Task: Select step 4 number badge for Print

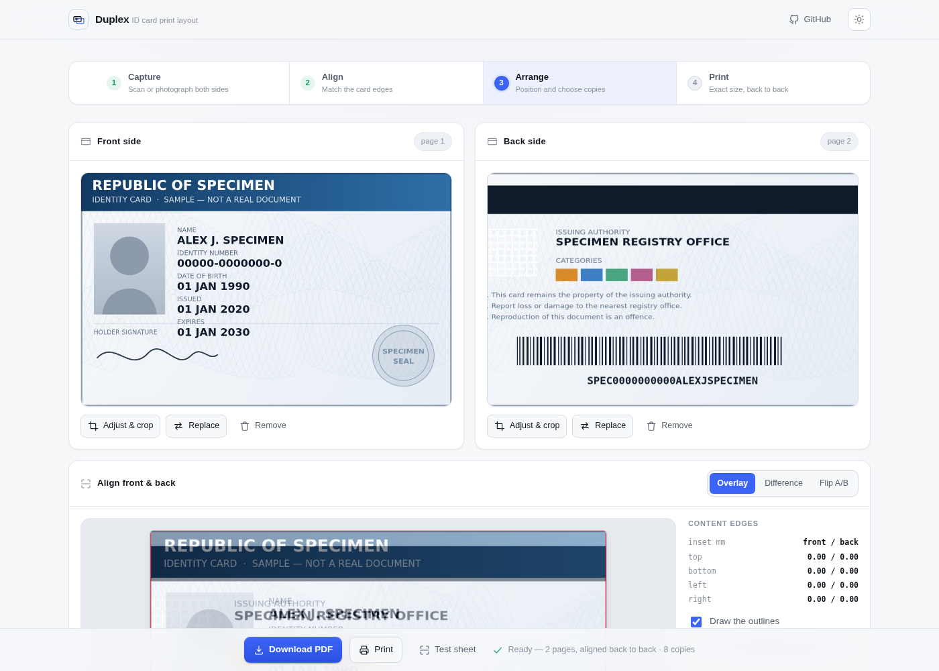Action: click(x=695, y=83)
